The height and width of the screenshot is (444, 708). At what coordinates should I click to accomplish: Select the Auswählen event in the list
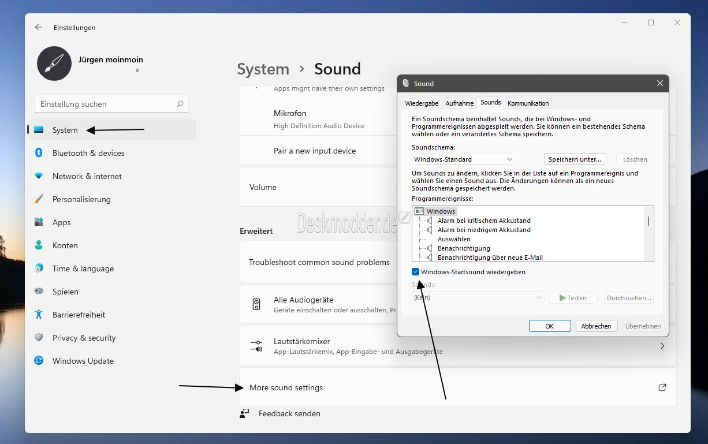454,239
